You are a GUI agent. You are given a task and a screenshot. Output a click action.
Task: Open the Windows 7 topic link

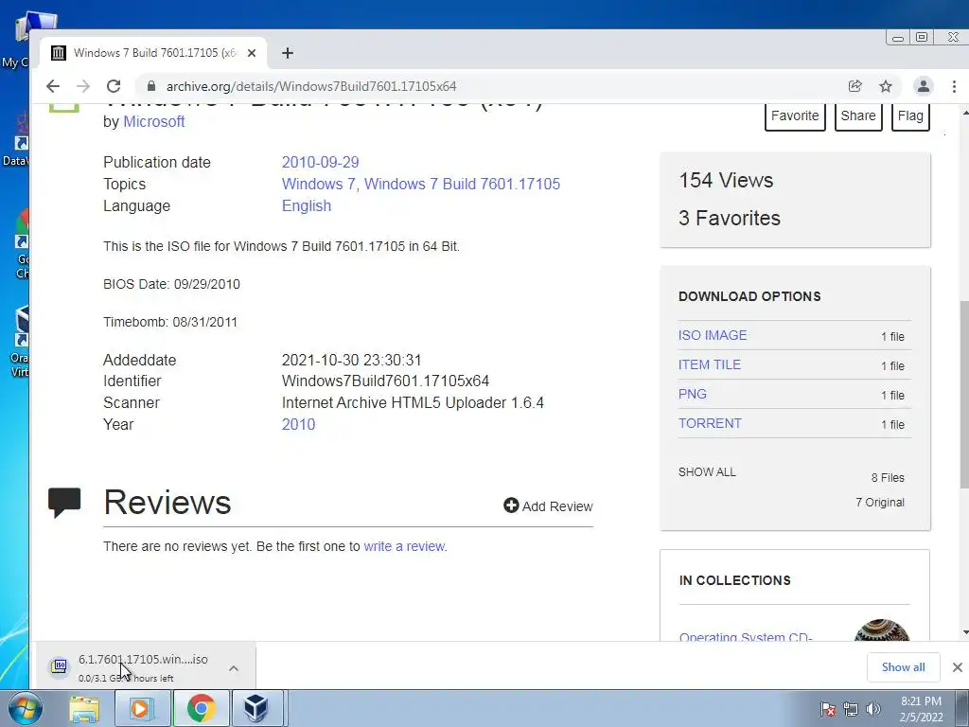coord(319,185)
